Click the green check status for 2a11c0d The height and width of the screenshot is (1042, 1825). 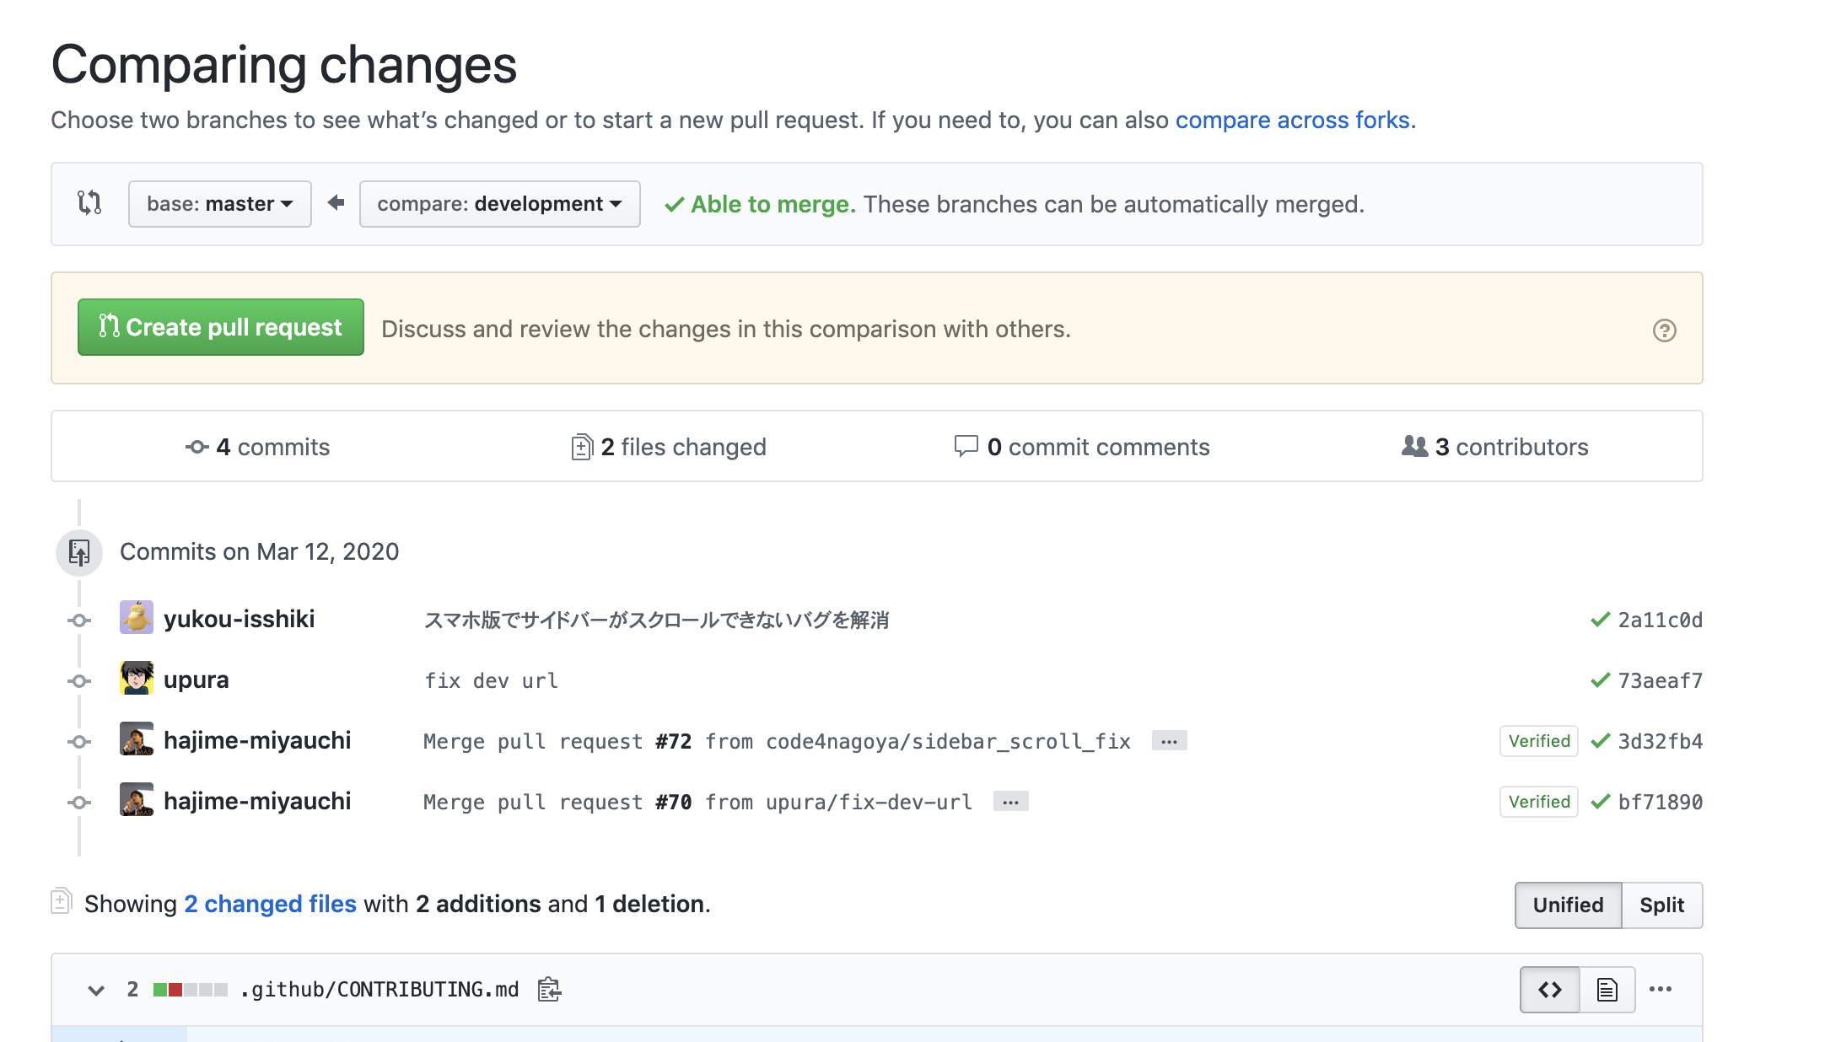(x=1600, y=620)
